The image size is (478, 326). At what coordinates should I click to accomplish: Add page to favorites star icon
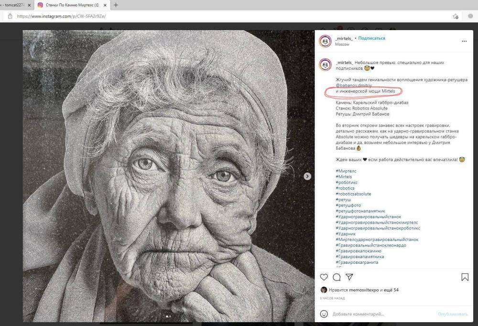tap(456, 16)
